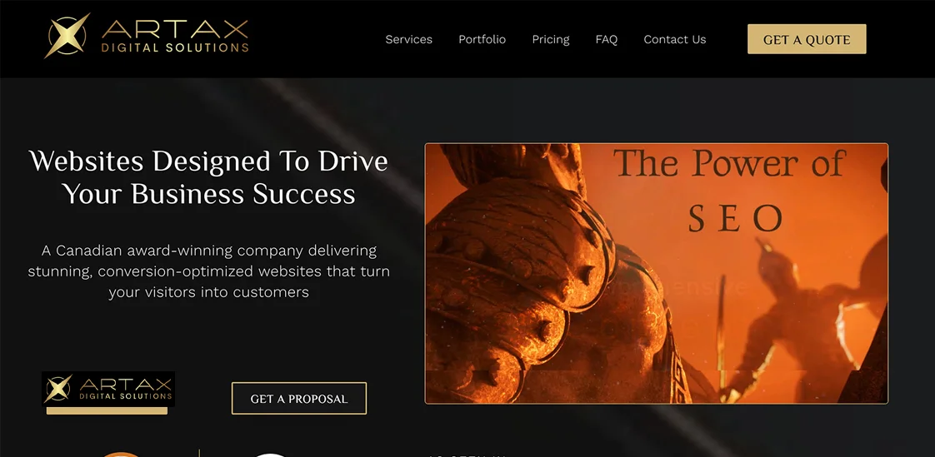Image resolution: width=935 pixels, height=457 pixels.
Task: Click the small Artax logo badge beside Get A Proposal
Action: (x=108, y=389)
